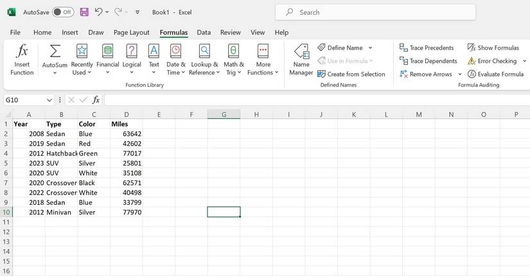The width and height of the screenshot is (530, 276).
Task: Click the AutoSum sigma icon
Action: point(55,51)
